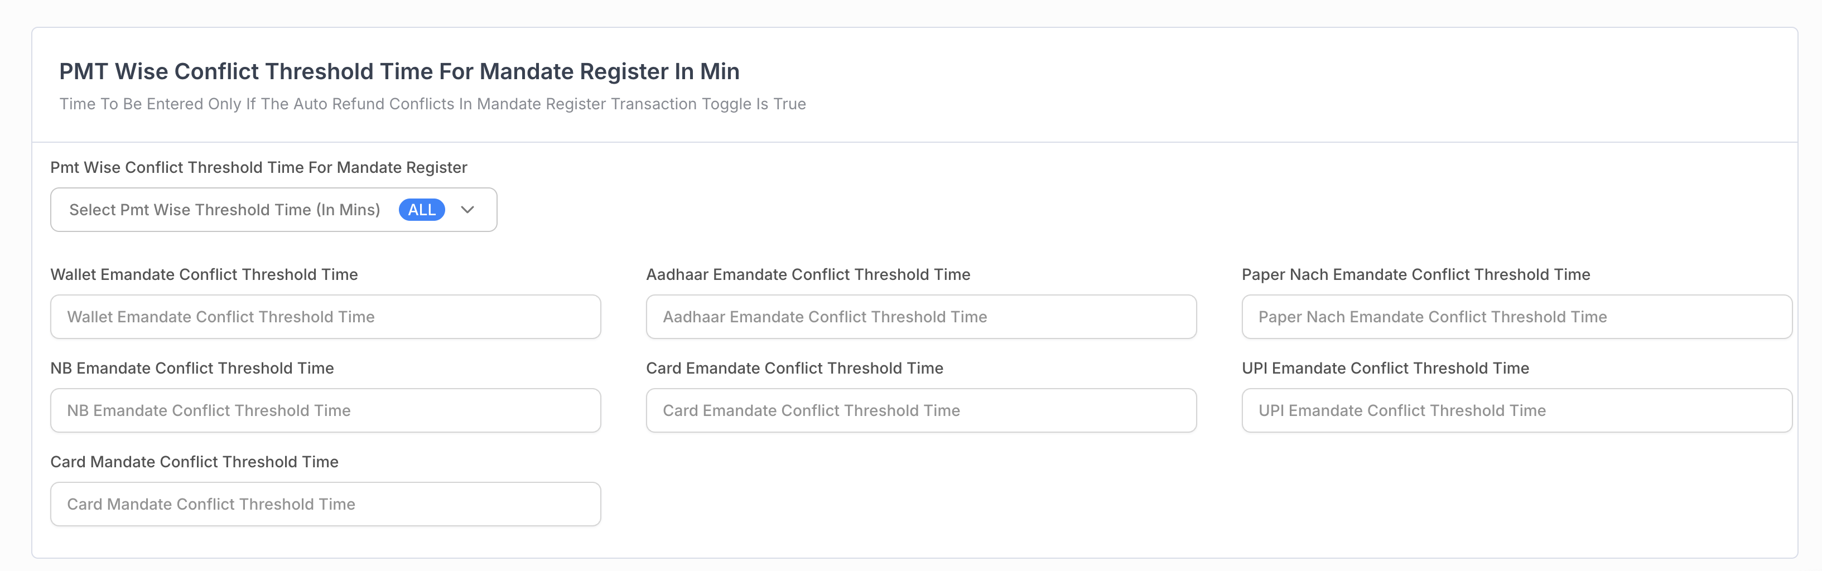Click the NB Emandate Conflict Threshold label

[192, 367]
